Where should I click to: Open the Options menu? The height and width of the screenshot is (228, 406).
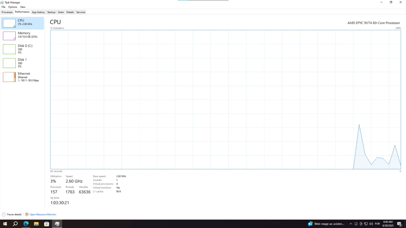coord(12,7)
